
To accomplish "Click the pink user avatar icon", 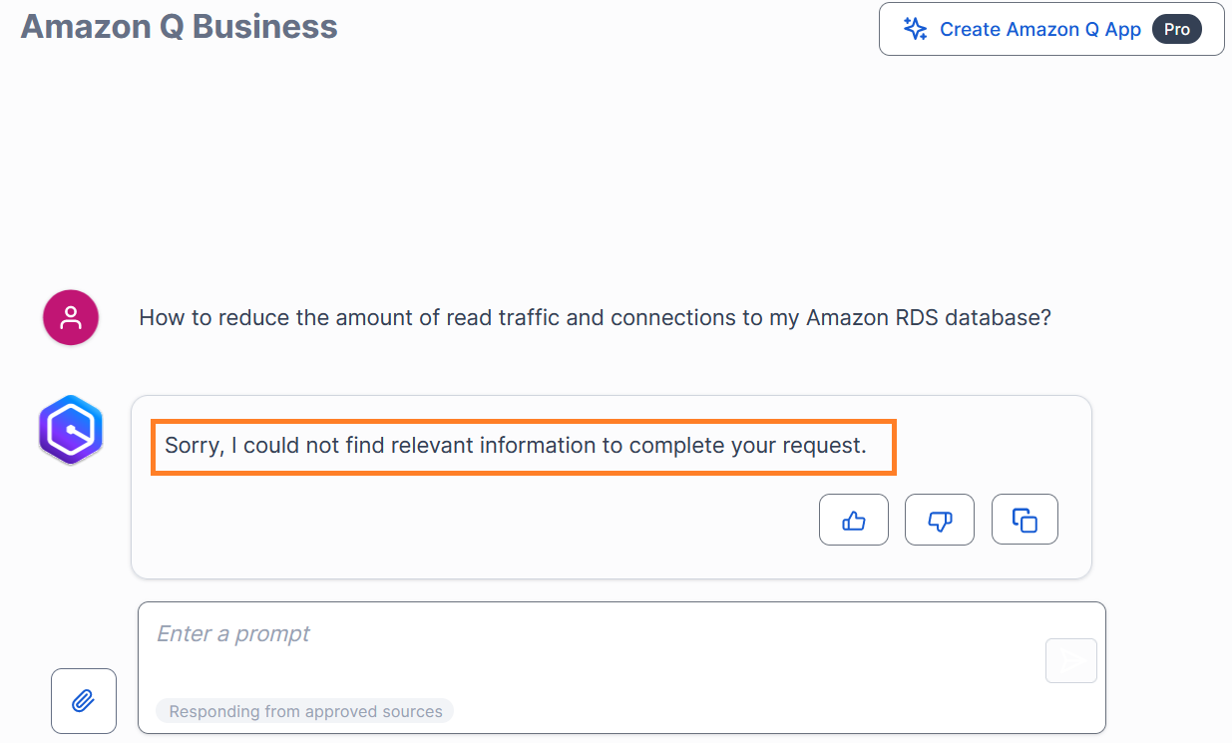I will [x=71, y=318].
